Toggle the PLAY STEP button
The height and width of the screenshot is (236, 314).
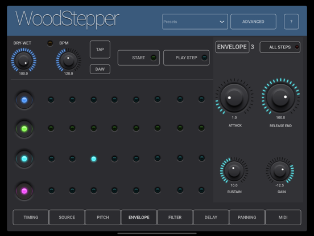point(187,58)
